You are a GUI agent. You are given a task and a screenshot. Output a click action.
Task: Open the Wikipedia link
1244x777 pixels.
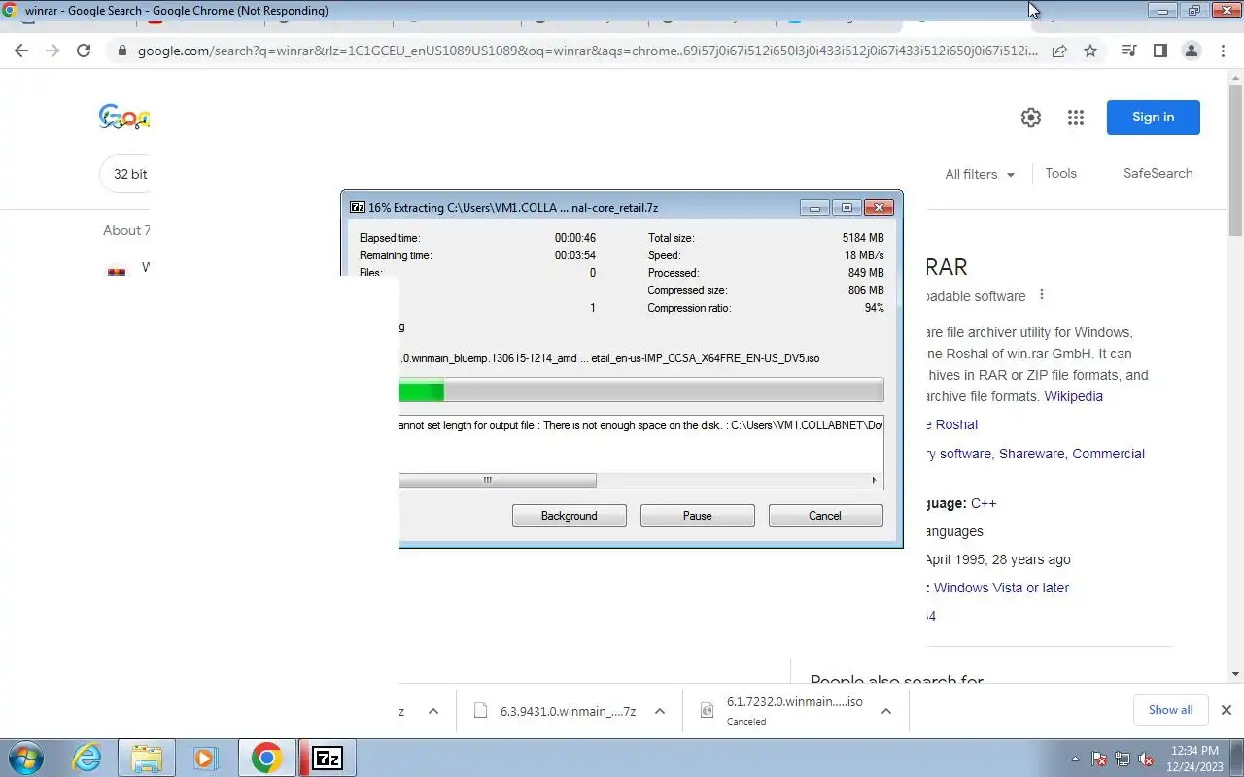(1073, 396)
